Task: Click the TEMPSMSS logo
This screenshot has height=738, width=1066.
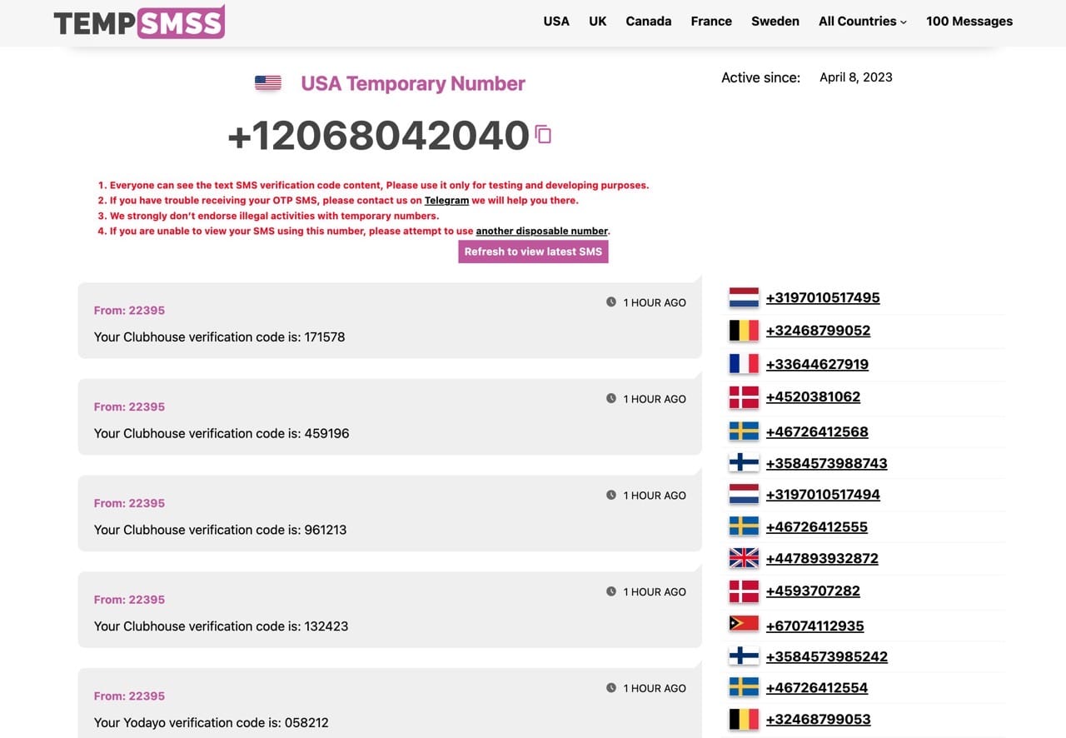Action: click(139, 22)
